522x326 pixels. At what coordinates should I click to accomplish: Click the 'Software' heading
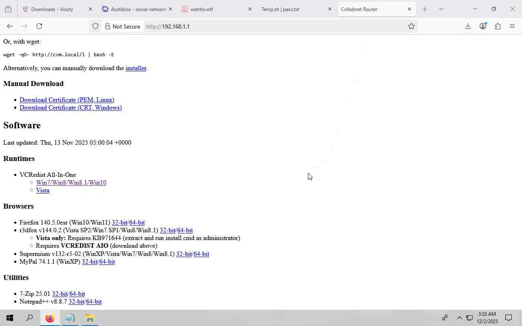(22, 126)
